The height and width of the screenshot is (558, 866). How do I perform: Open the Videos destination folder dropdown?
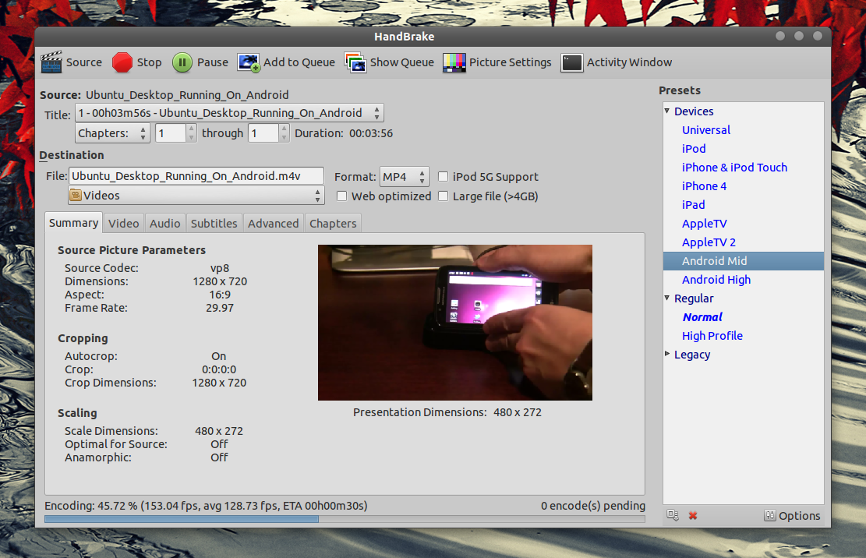coord(196,196)
